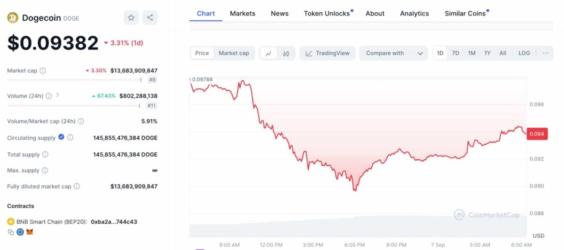Copy the BNB contract address icon
The height and width of the screenshot is (250, 564).
pyautogui.click(x=11, y=232)
